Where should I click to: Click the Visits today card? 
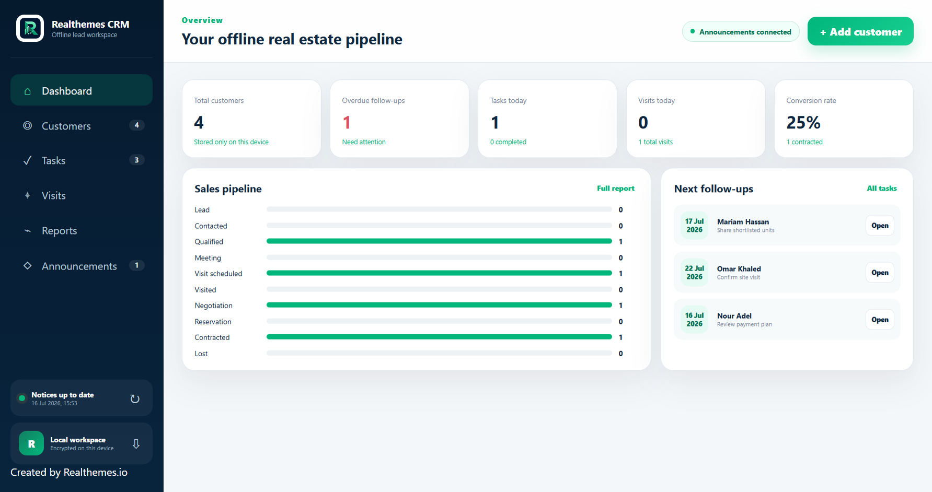tap(696, 119)
